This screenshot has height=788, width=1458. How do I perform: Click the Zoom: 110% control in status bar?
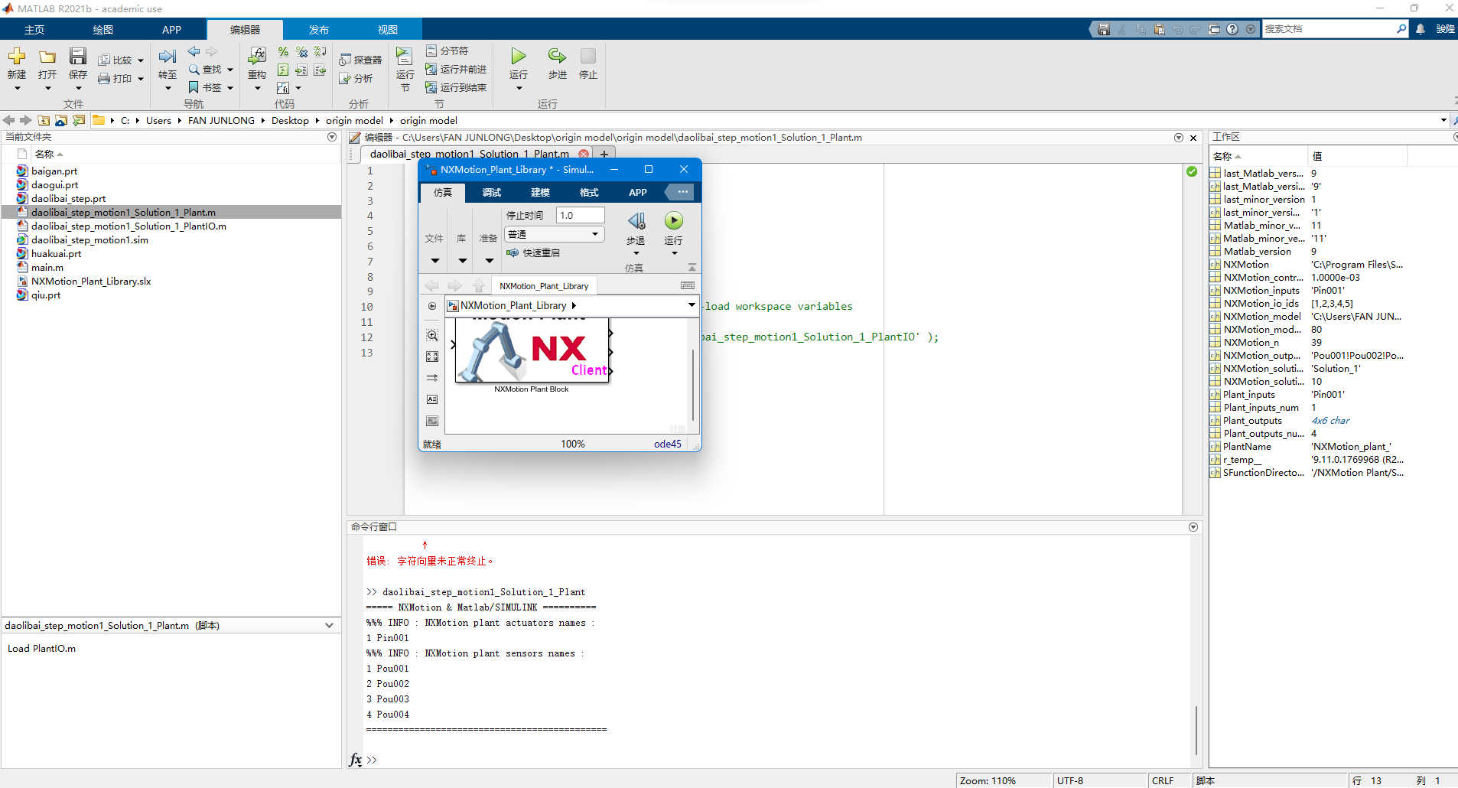pyautogui.click(x=989, y=780)
